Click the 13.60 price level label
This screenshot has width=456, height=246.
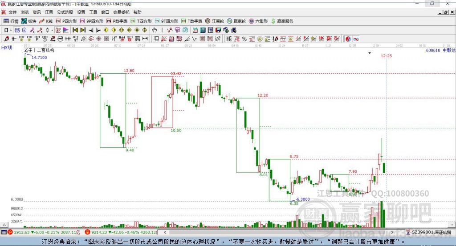point(129,71)
